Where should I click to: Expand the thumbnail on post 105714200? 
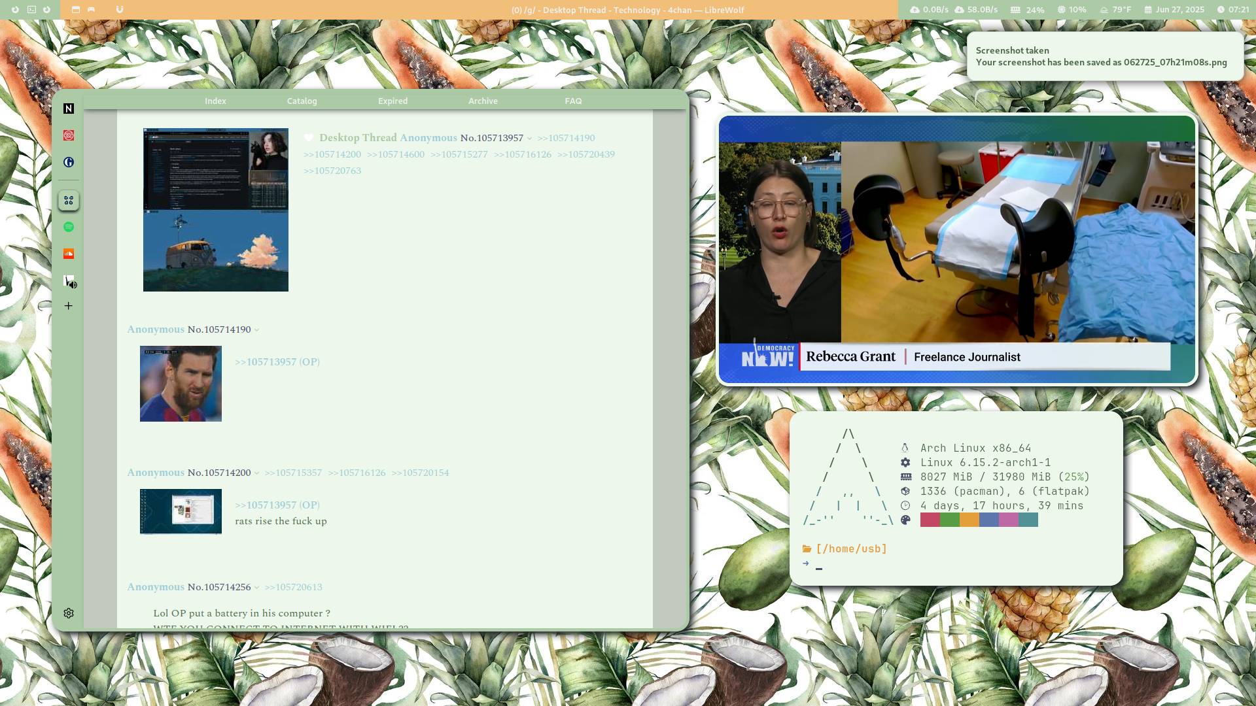click(x=181, y=512)
